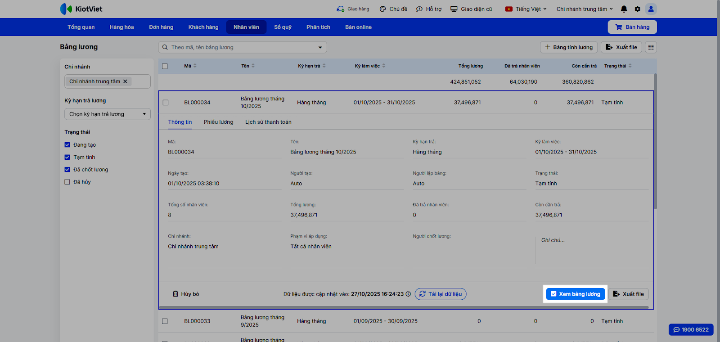
Task: Open the settings gear icon
Action: click(x=637, y=9)
